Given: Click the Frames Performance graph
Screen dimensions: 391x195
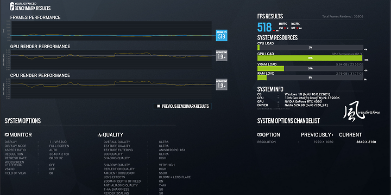Looking at the screenshot, I should click(111, 31).
